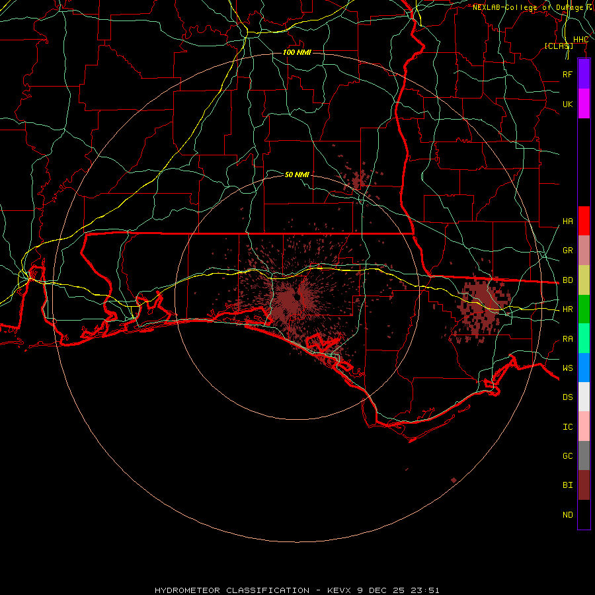Click the BD yellow legend swatch
Screen dimensions: 595x595
(x=584, y=280)
